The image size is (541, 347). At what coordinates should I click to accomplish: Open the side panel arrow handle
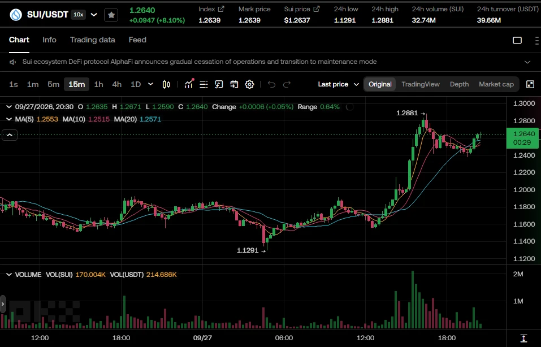click(3, 304)
